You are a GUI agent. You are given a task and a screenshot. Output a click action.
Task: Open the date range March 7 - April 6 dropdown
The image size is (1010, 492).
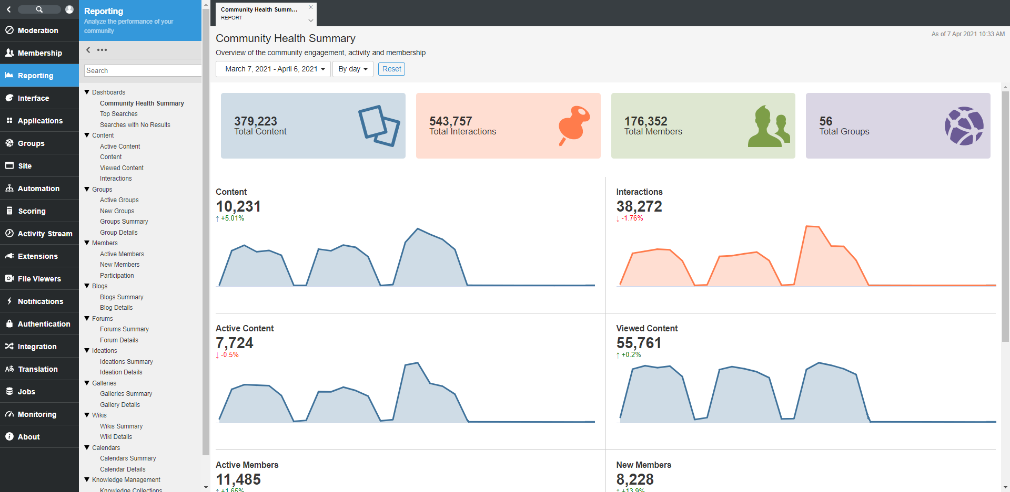273,69
